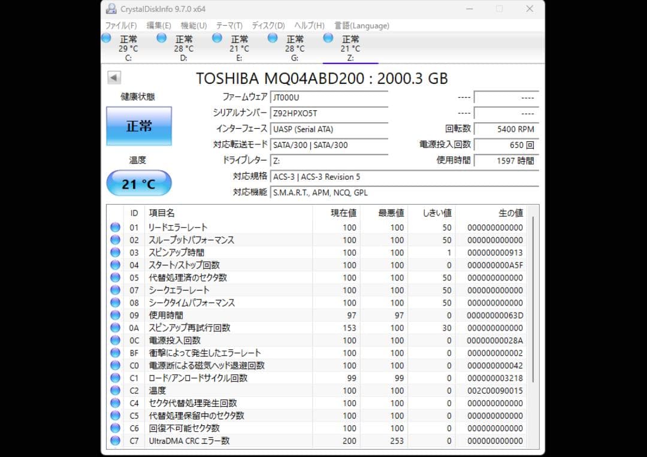Click the 項目名 column header
This screenshot has height=457, width=647.
point(229,213)
